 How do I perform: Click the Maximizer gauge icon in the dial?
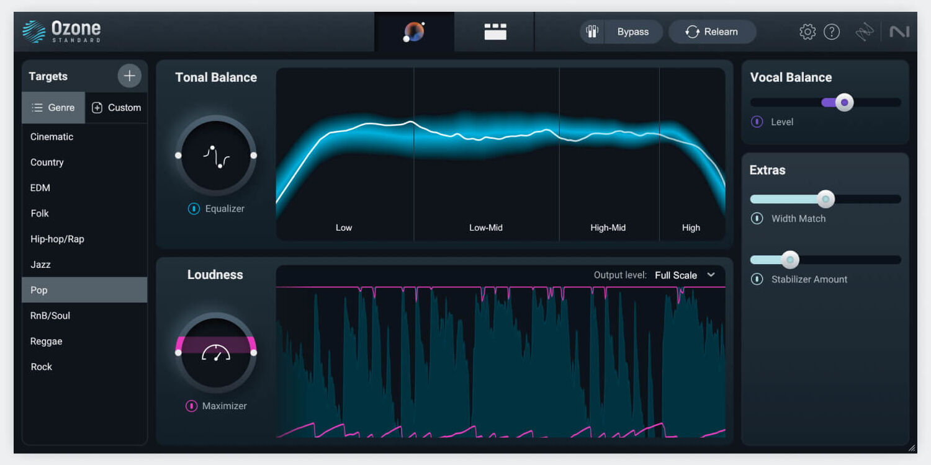pyautogui.click(x=216, y=353)
